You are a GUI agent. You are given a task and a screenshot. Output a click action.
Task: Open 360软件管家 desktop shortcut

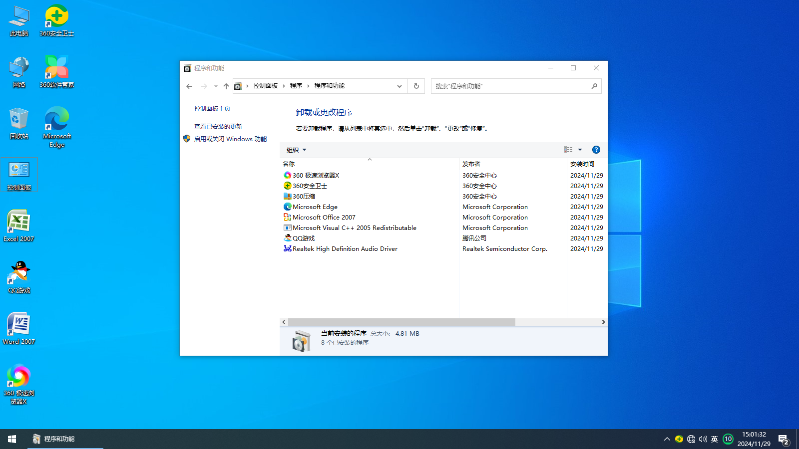click(x=56, y=72)
